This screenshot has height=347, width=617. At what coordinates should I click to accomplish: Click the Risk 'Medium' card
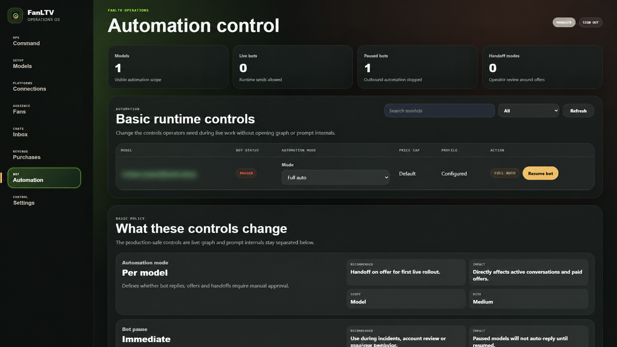coord(528,299)
